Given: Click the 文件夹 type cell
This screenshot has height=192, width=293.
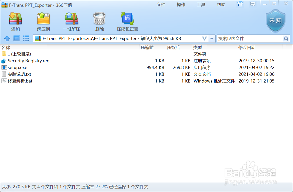Looking at the screenshot, I should coord(200,54).
